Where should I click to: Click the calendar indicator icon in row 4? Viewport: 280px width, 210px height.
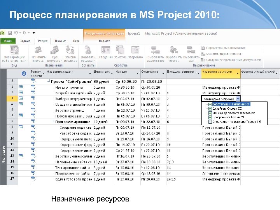(x=21, y=104)
